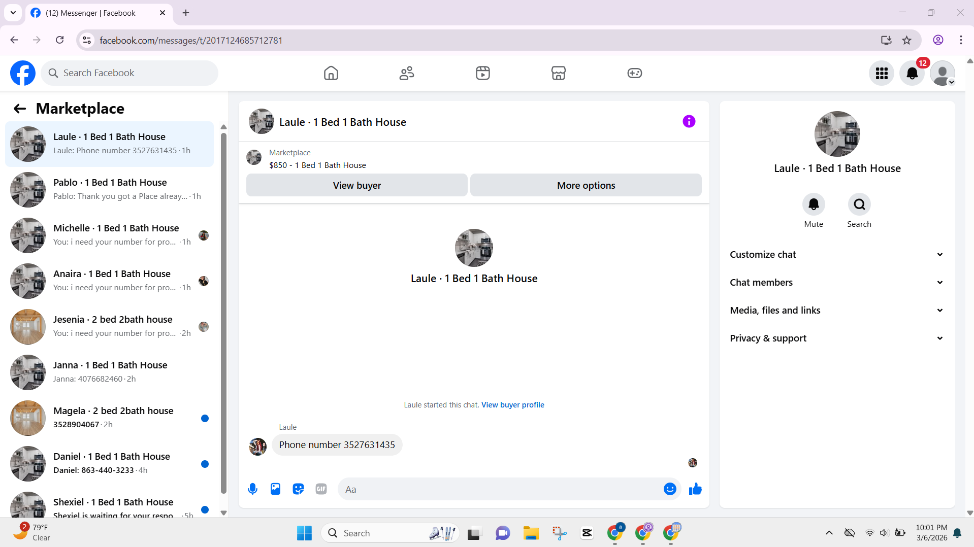
Task: Go back in the browser
Action: (14, 40)
